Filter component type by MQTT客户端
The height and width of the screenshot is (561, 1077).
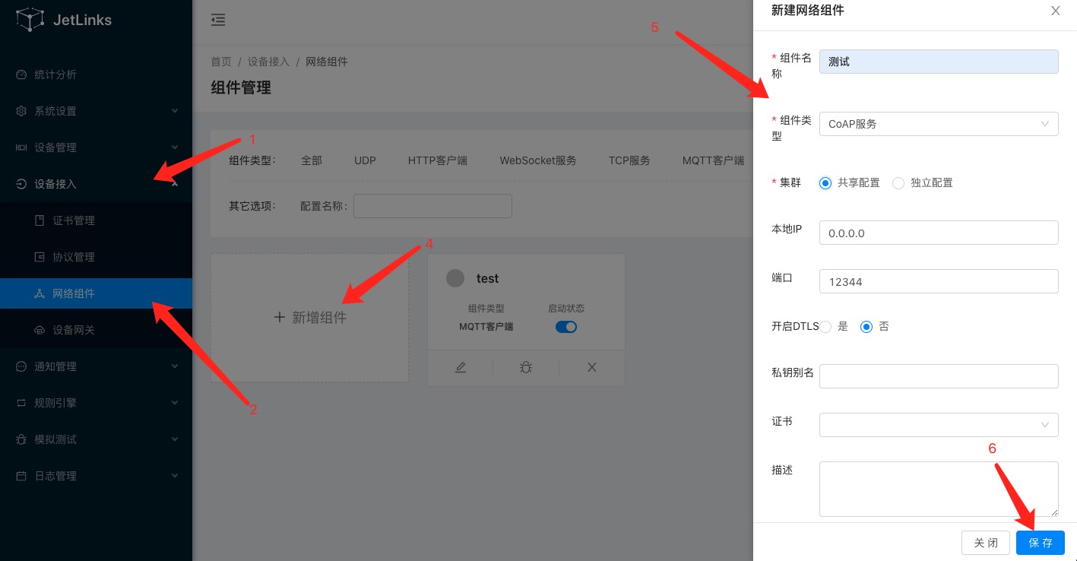(x=713, y=160)
